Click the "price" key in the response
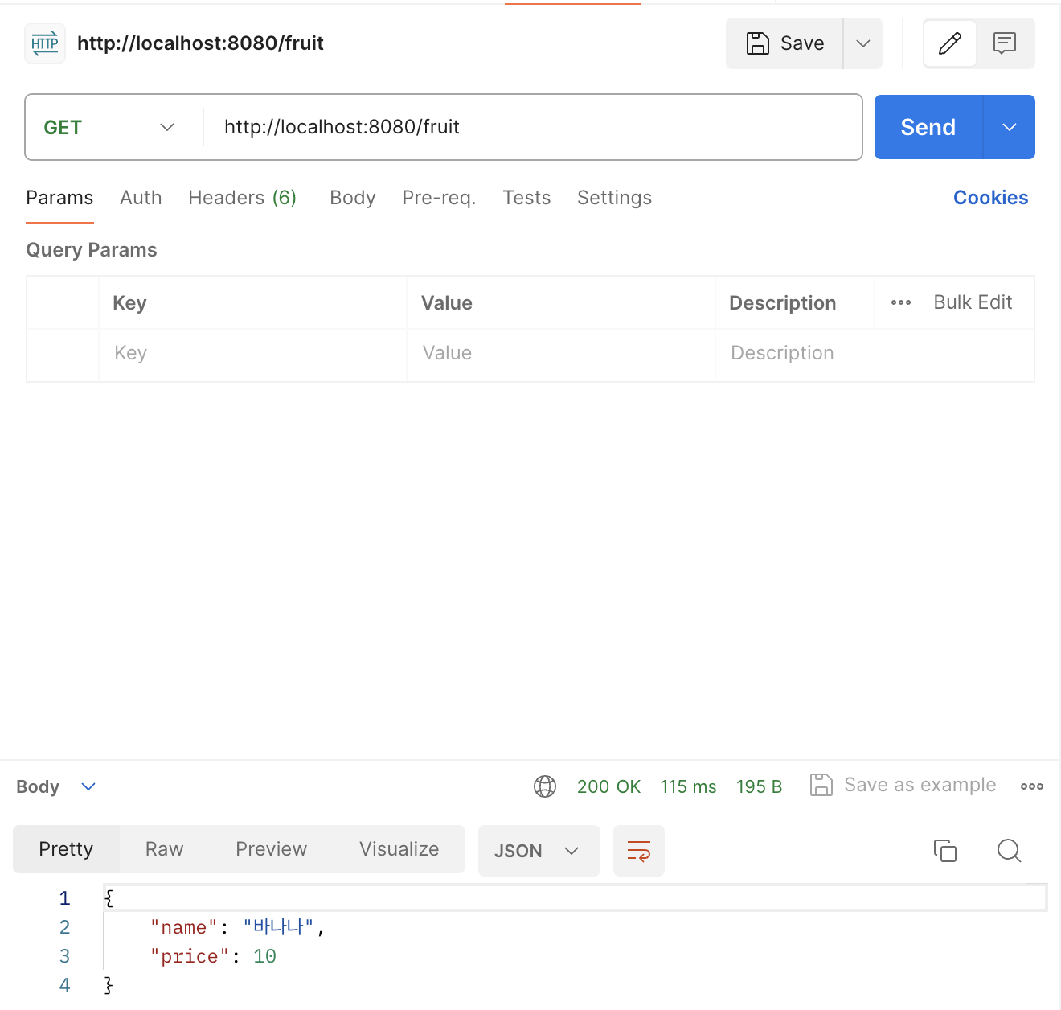 click(x=190, y=956)
